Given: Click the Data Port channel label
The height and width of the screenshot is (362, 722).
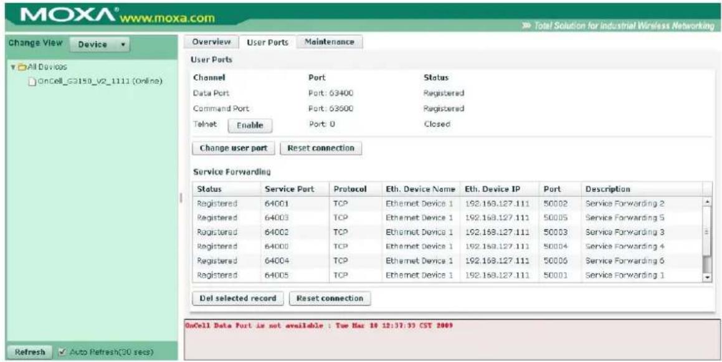Looking at the screenshot, I should pyautogui.click(x=211, y=93).
